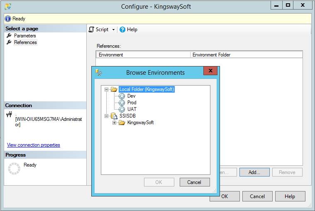Close the Browse Environments dialog

click(x=210, y=71)
